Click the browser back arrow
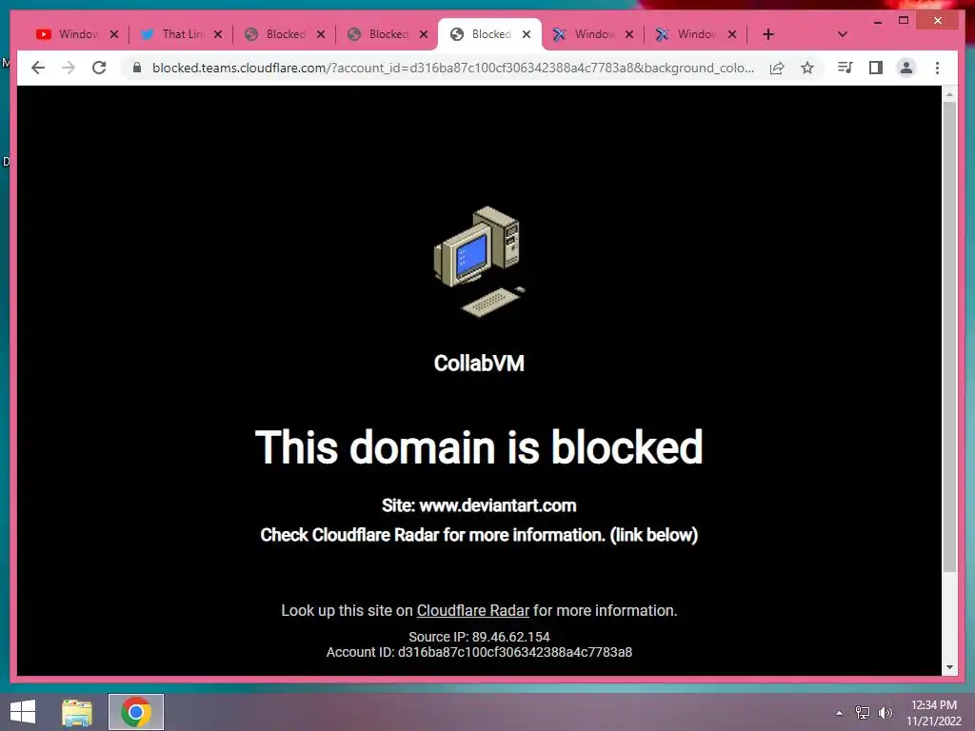Viewport: 975px width, 731px height. (x=38, y=68)
